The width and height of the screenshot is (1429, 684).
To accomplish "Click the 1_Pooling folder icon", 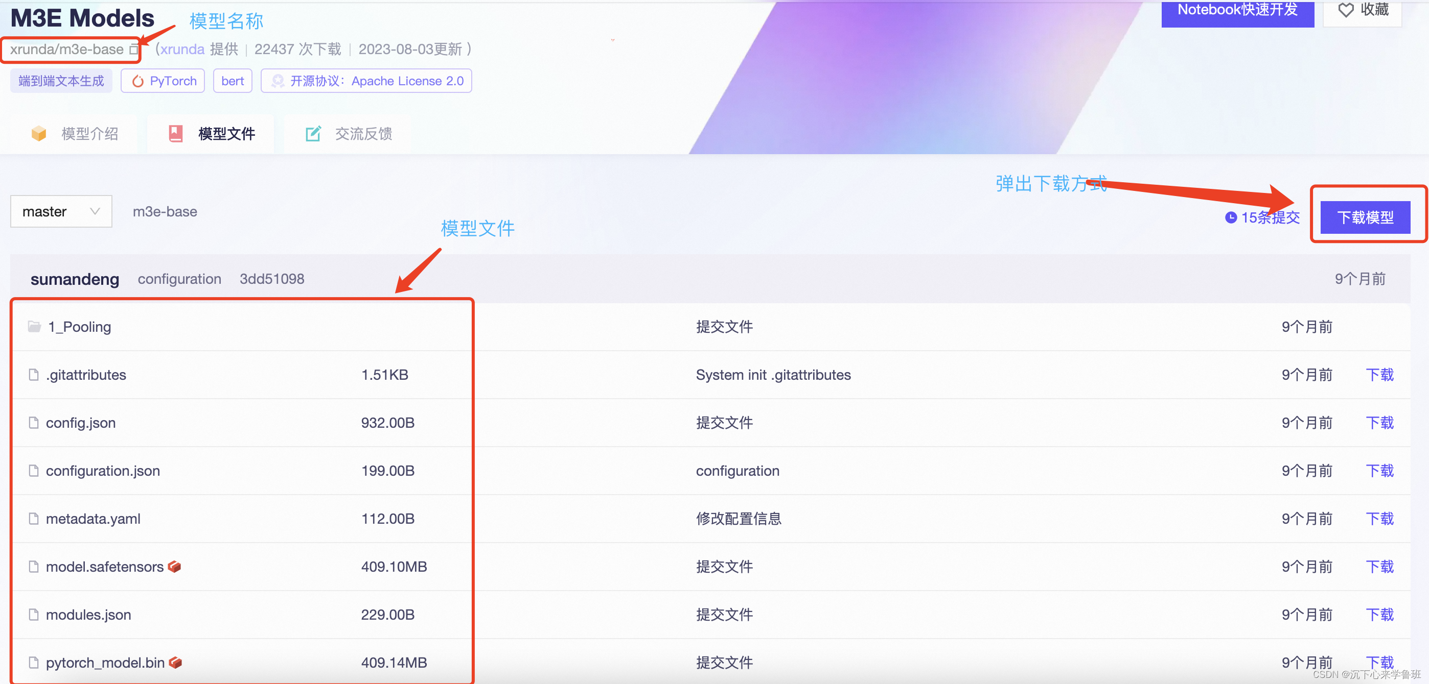I will tap(34, 327).
